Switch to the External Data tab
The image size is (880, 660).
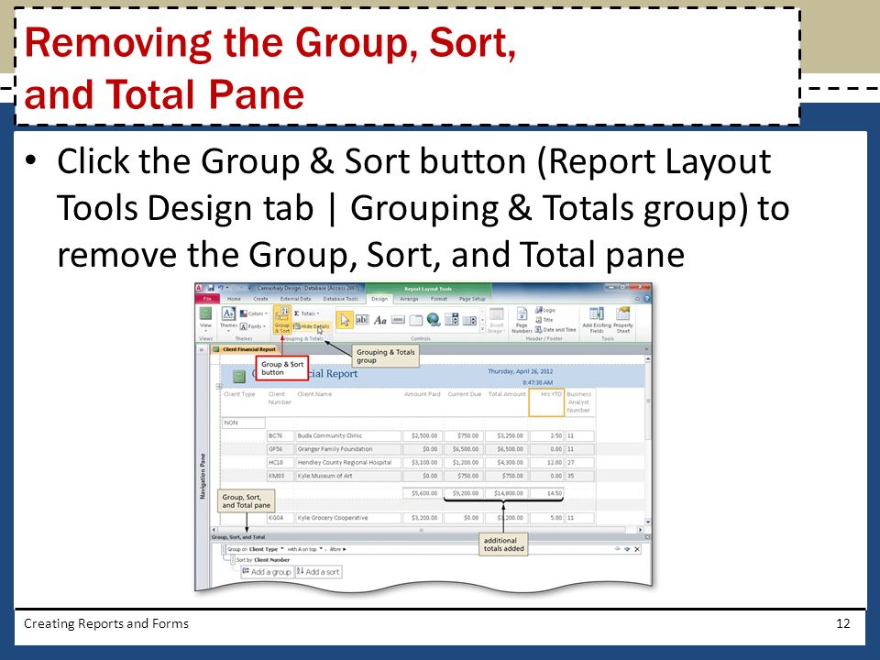(x=296, y=299)
